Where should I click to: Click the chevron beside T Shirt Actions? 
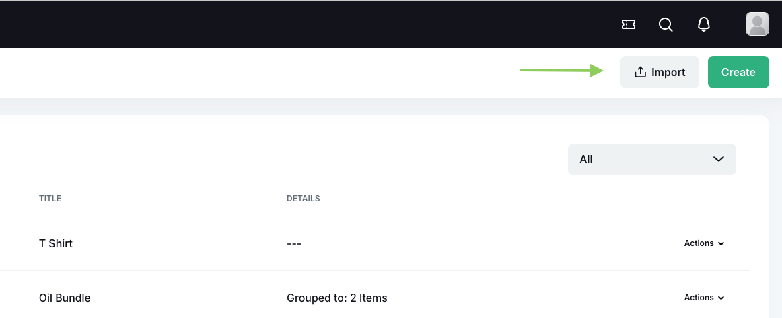coord(721,244)
